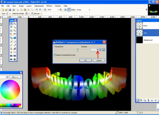Image resolution: width=159 pixels, height=115 pixels.
Task: Select the Line/Curve tool
Action: 15,52
